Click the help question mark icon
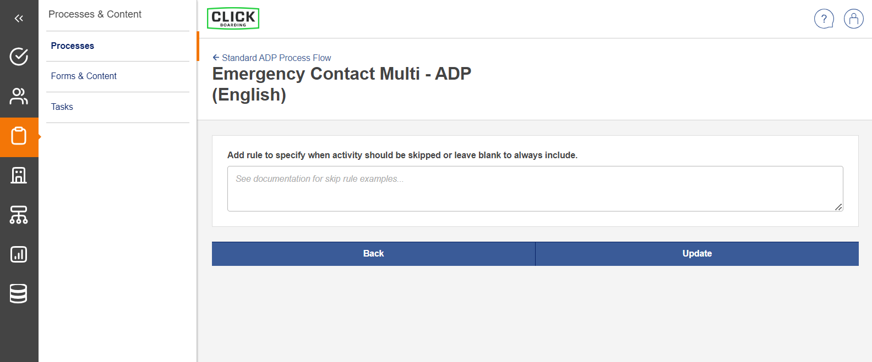 (824, 19)
